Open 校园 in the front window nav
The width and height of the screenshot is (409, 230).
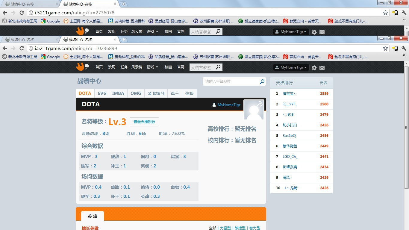(168, 67)
